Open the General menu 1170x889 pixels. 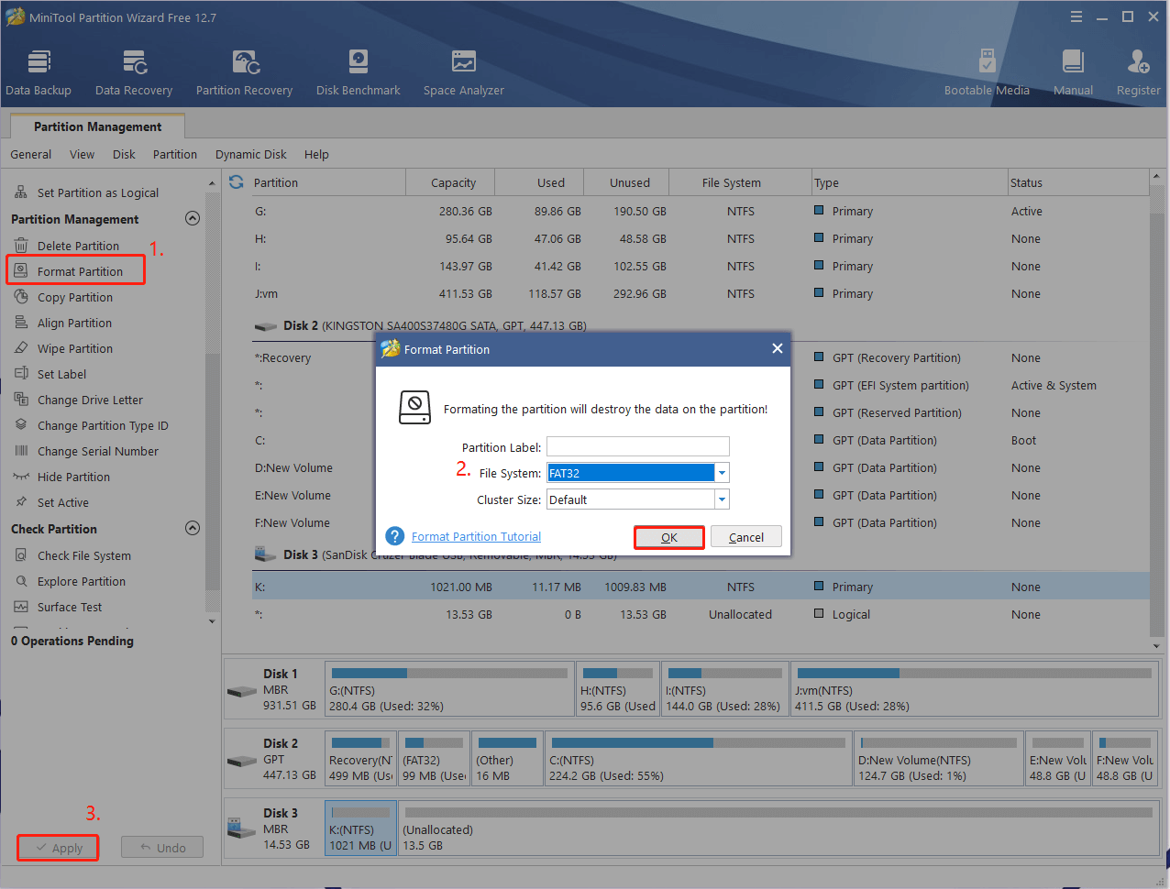[x=31, y=154]
